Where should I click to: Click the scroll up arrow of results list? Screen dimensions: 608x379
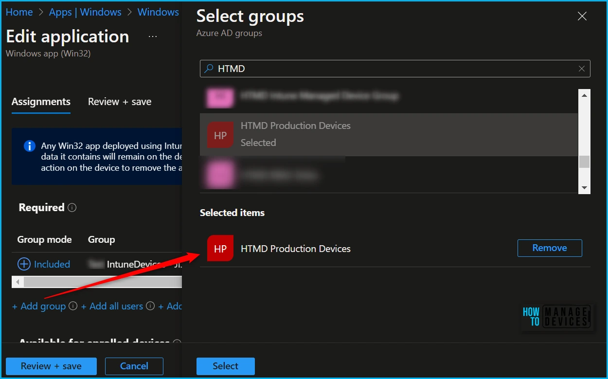(584, 95)
